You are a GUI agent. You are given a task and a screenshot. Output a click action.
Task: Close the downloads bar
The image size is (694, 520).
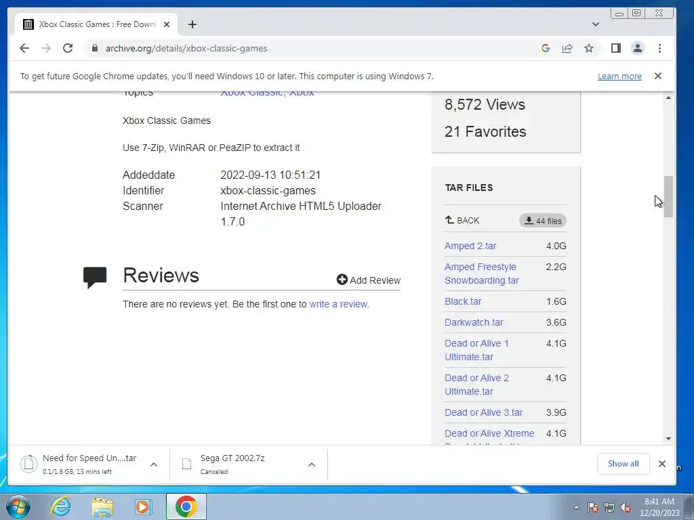click(661, 464)
